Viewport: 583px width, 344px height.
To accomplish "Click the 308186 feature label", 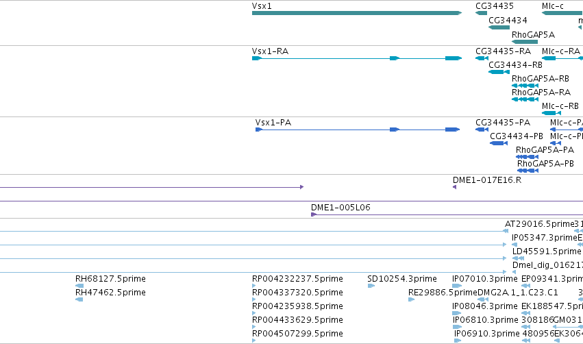I will [537, 320].
